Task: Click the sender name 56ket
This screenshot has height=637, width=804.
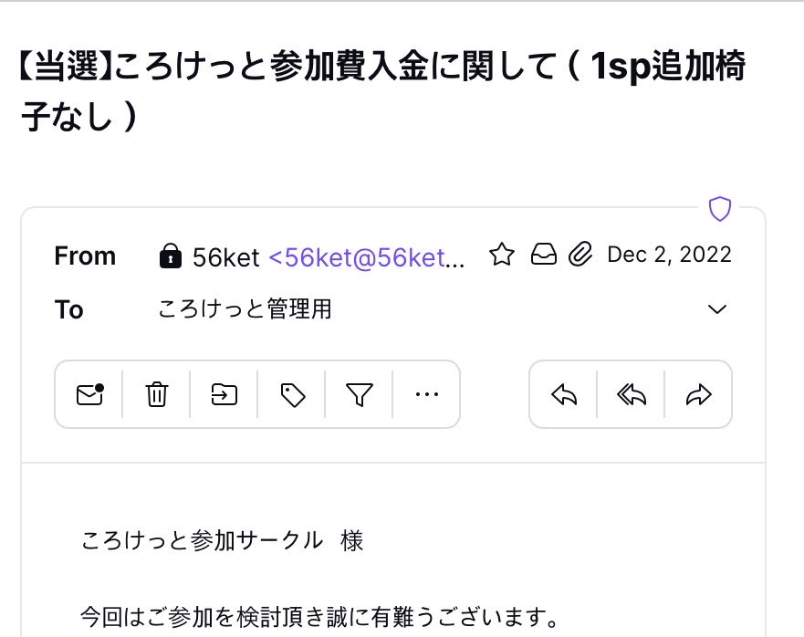Action: 226,256
